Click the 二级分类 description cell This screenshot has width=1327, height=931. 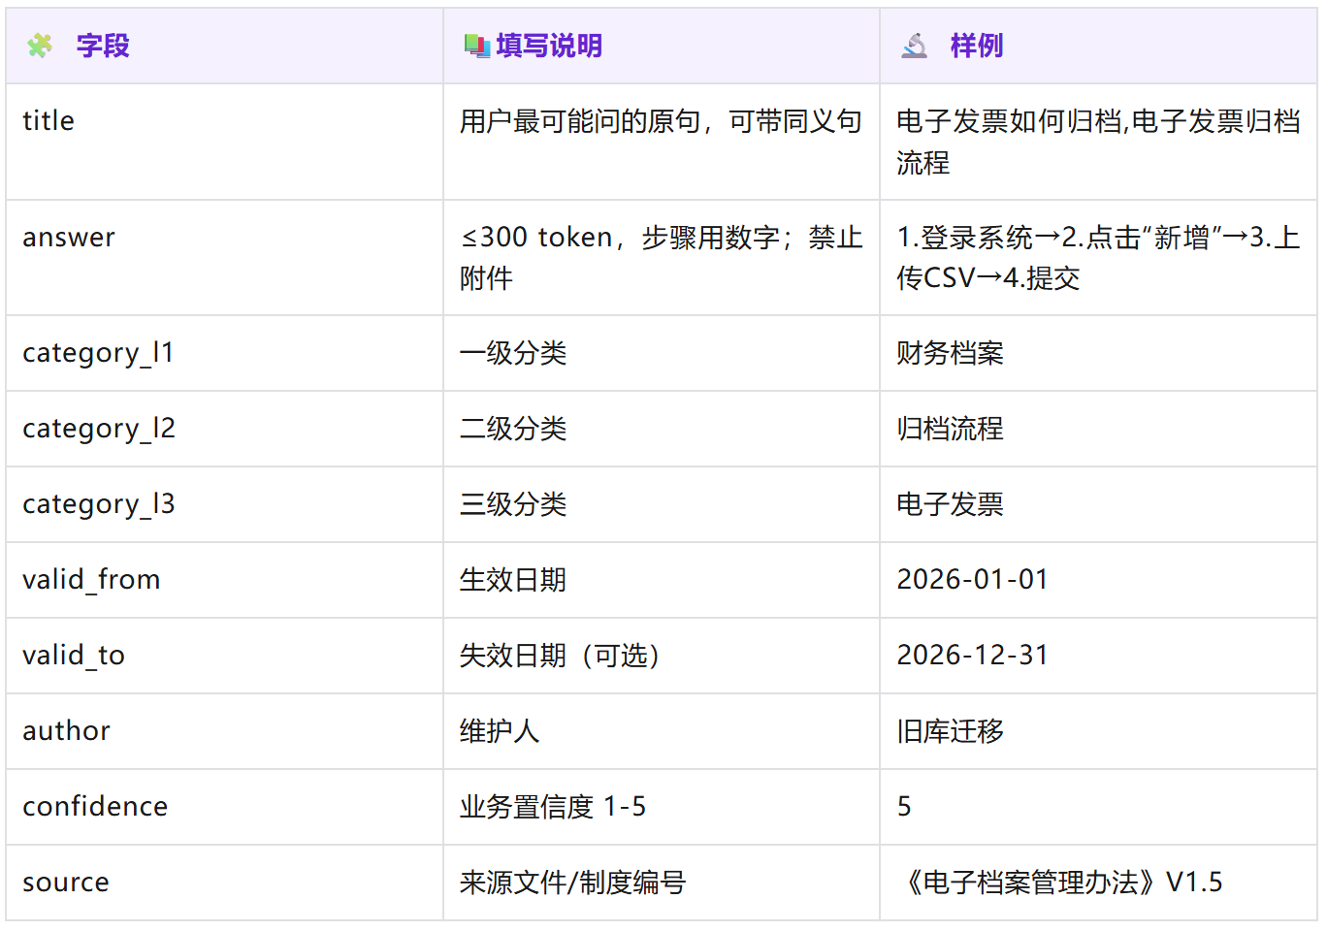(513, 429)
